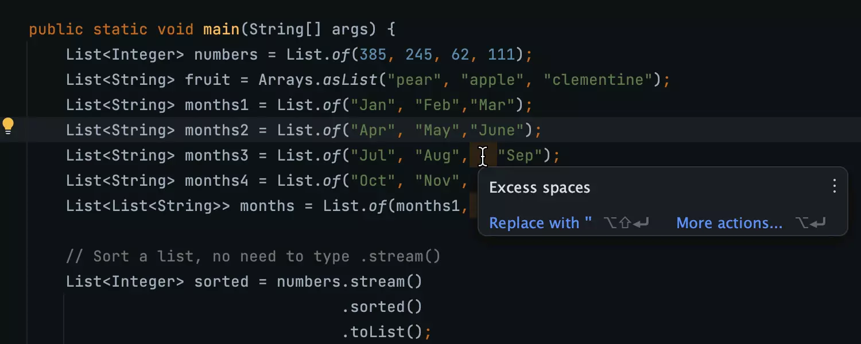Screen dimensions: 861x344
Task: Click the 'Replace with' quick fix link
Action: [x=540, y=223]
